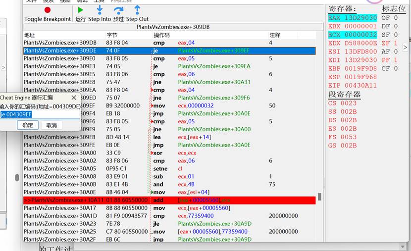Select the cmp ecx,77359400 row

tap(169, 216)
